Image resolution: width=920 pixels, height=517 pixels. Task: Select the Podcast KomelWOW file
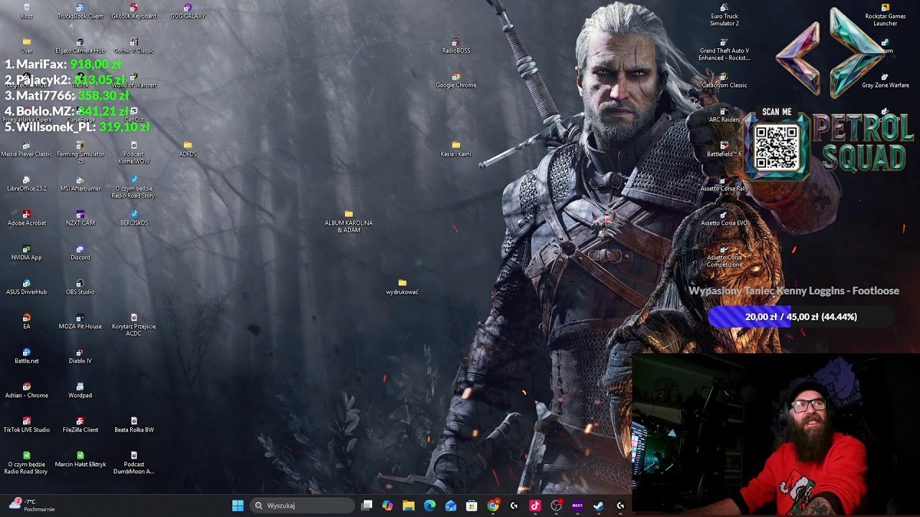pos(134,152)
